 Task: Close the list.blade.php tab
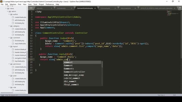tap(71, 8)
